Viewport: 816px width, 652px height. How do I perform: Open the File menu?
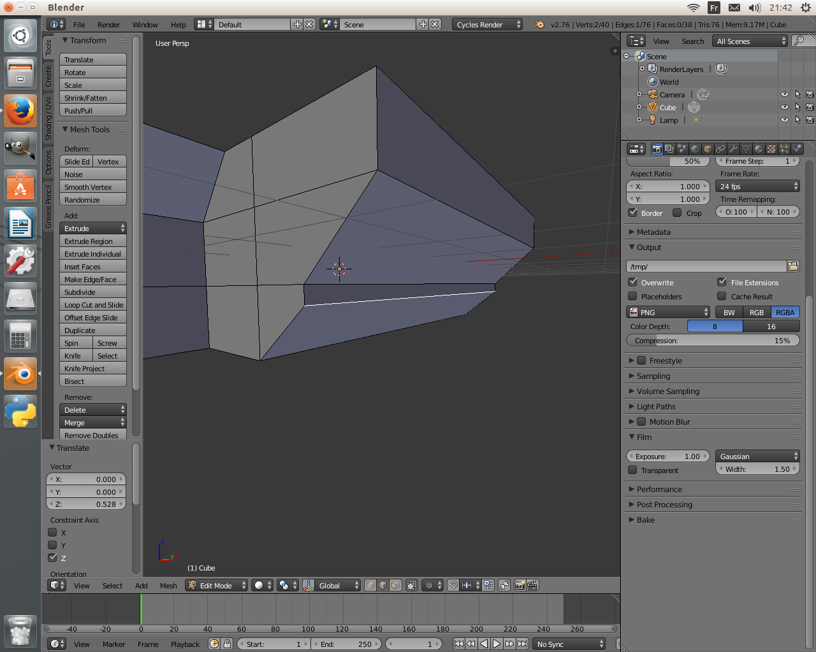79,24
